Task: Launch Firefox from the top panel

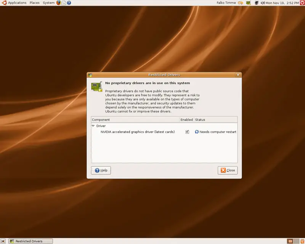Action: coord(58,3)
